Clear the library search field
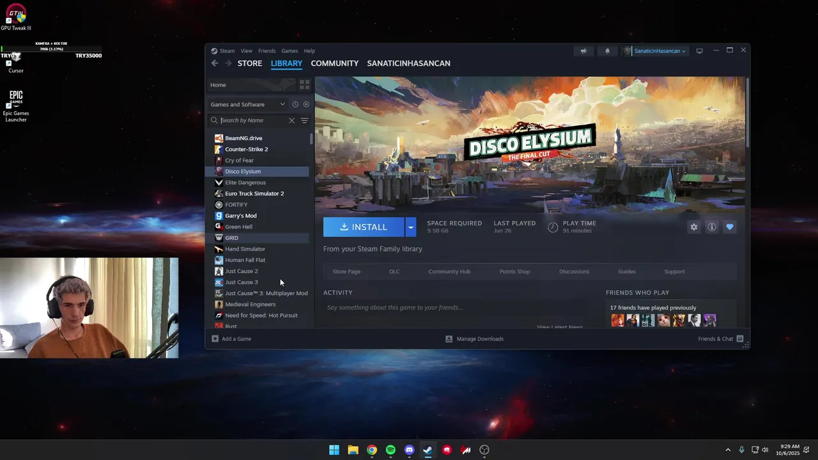The height and width of the screenshot is (460, 818). 291,120
